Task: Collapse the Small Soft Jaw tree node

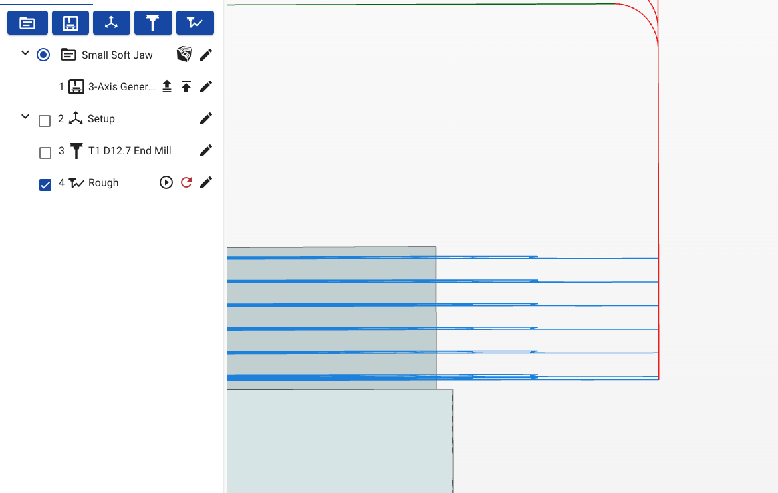Action: pos(25,53)
